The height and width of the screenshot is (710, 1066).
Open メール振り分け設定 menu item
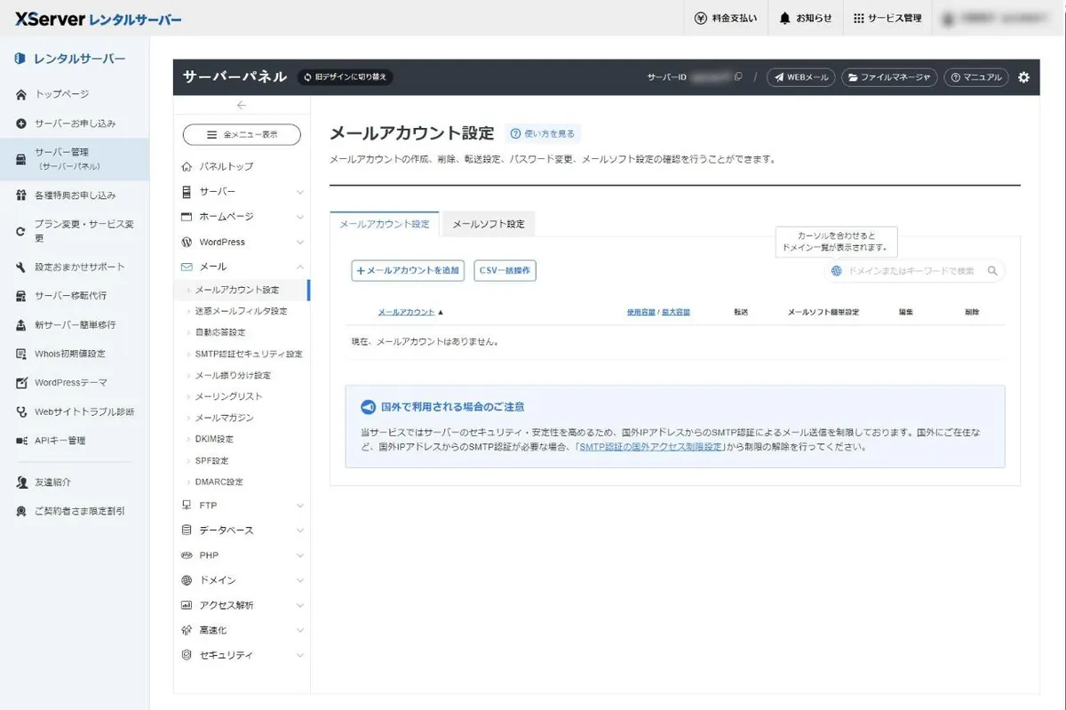tap(233, 375)
